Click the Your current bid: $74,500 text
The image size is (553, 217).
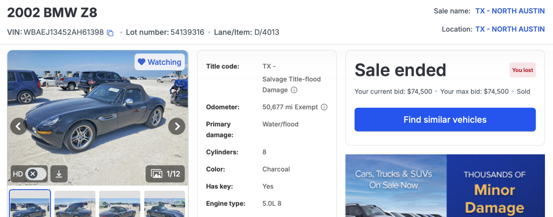point(393,92)
